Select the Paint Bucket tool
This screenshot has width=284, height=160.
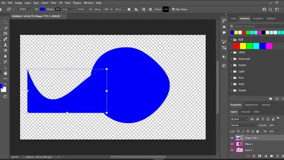[x=5, y=50]
